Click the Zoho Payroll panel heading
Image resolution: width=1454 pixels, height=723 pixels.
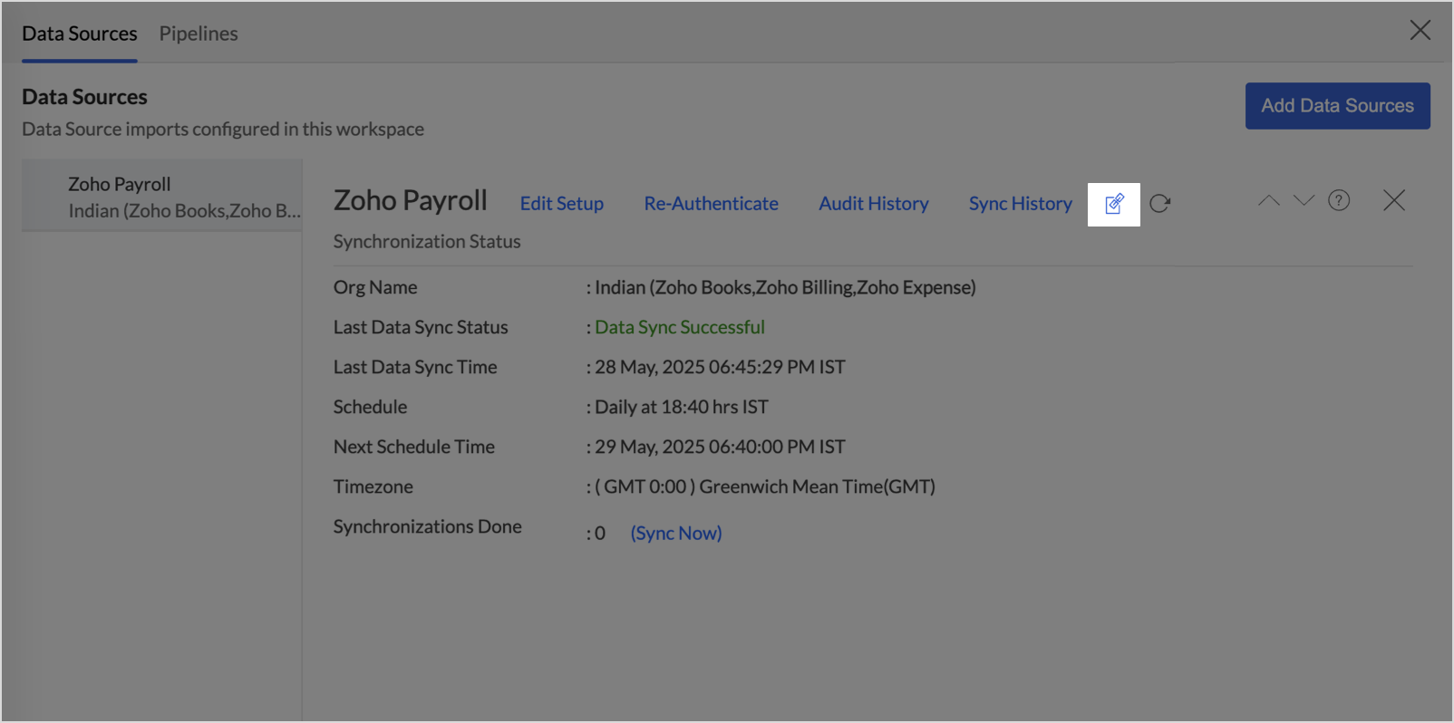(410, 200)
